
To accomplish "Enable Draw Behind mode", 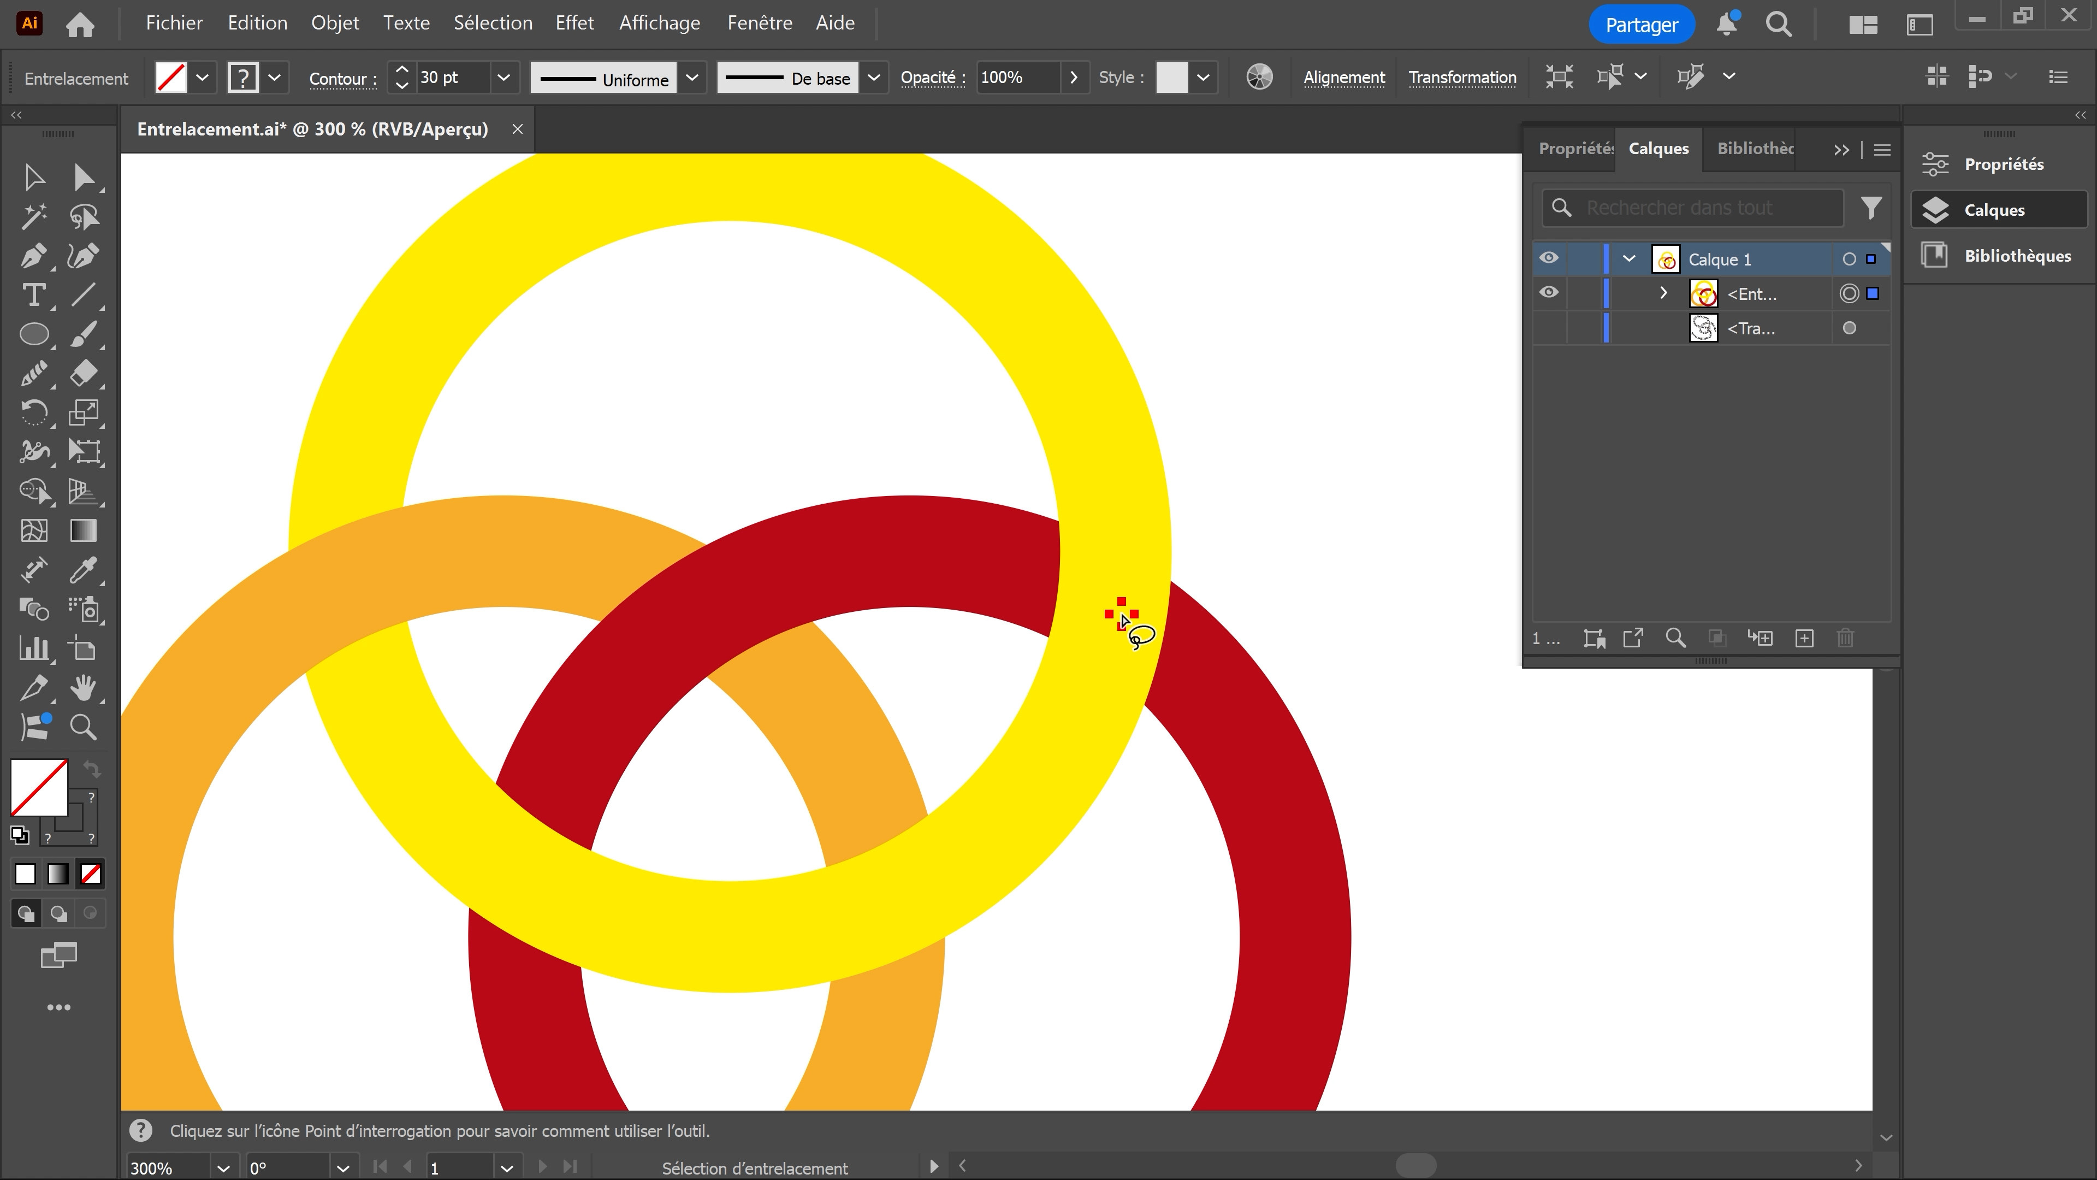I will pyautogui.click(x=58, y=914).
